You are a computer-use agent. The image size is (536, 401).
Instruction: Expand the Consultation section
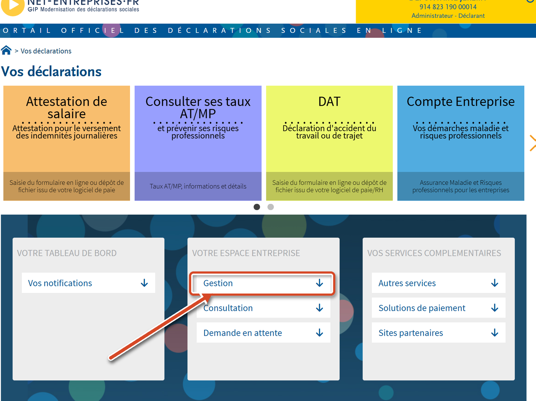263,308
